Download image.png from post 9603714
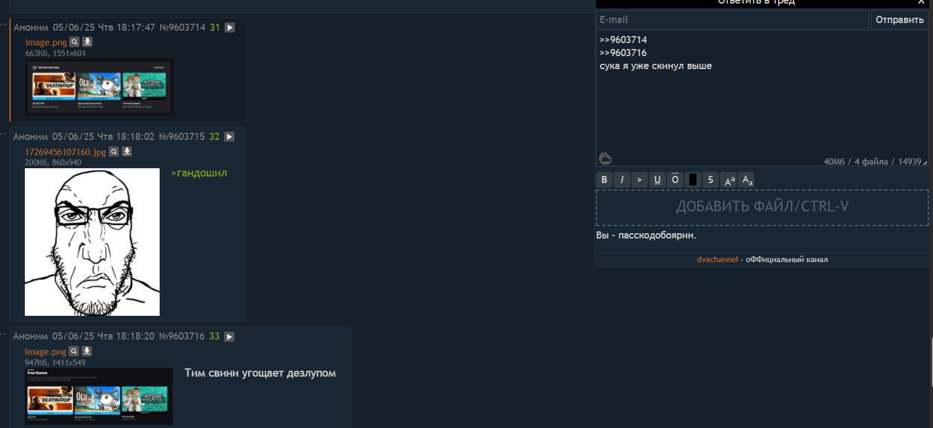This screenshot has height=428, width=933. [88, 42]
